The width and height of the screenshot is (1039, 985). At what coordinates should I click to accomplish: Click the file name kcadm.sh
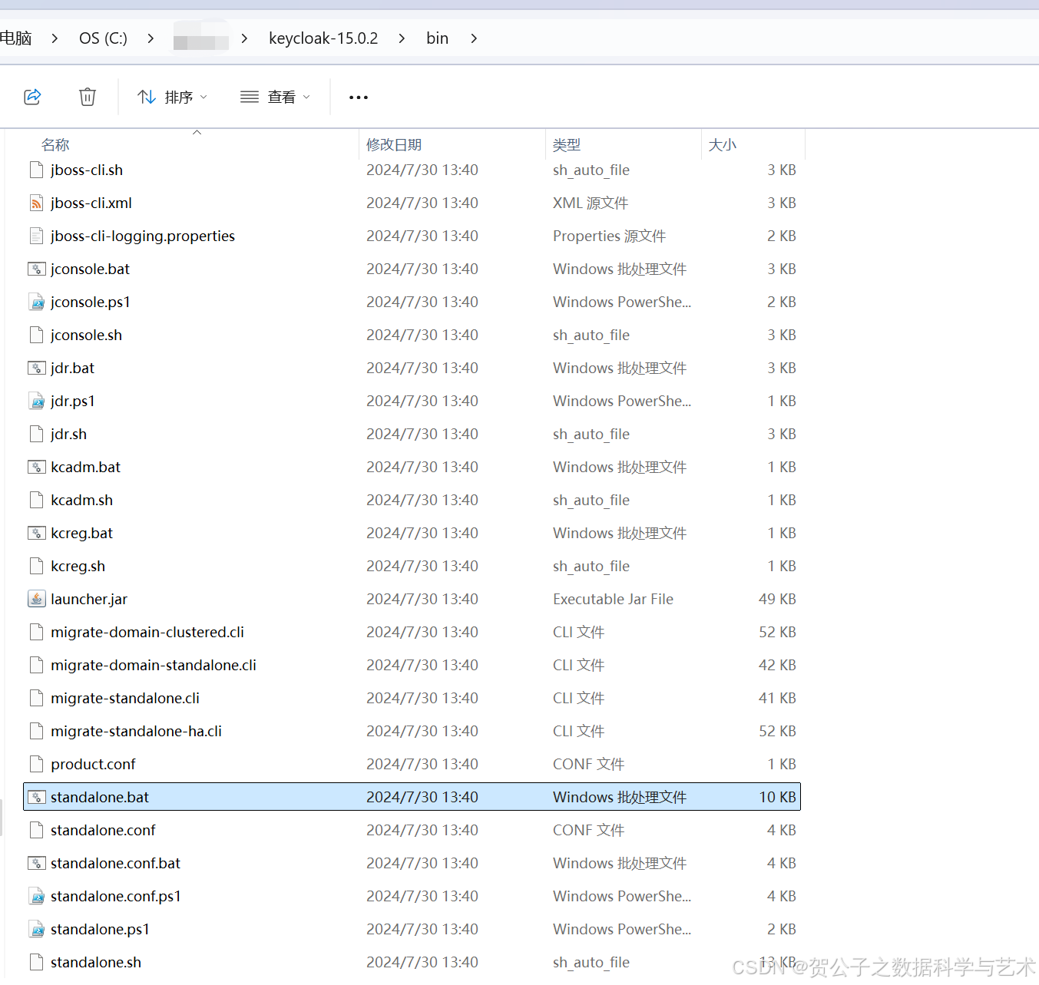coord(82,500)
